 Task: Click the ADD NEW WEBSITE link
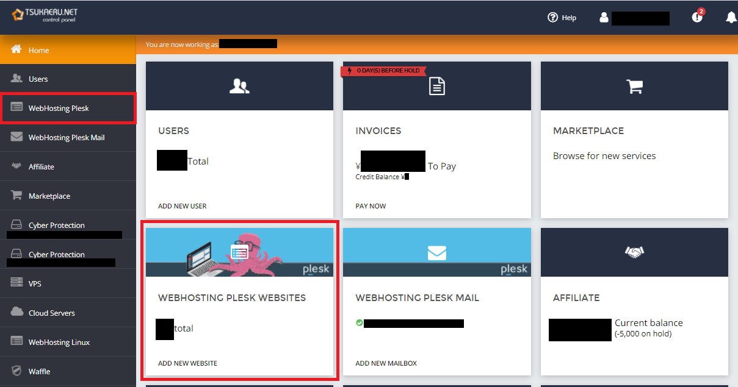187,363
